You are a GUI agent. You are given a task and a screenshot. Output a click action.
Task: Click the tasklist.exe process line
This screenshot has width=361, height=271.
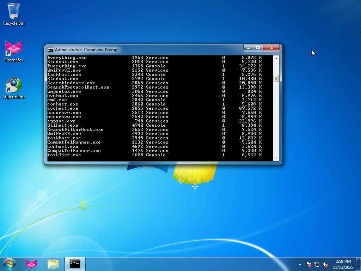[154, 155]
